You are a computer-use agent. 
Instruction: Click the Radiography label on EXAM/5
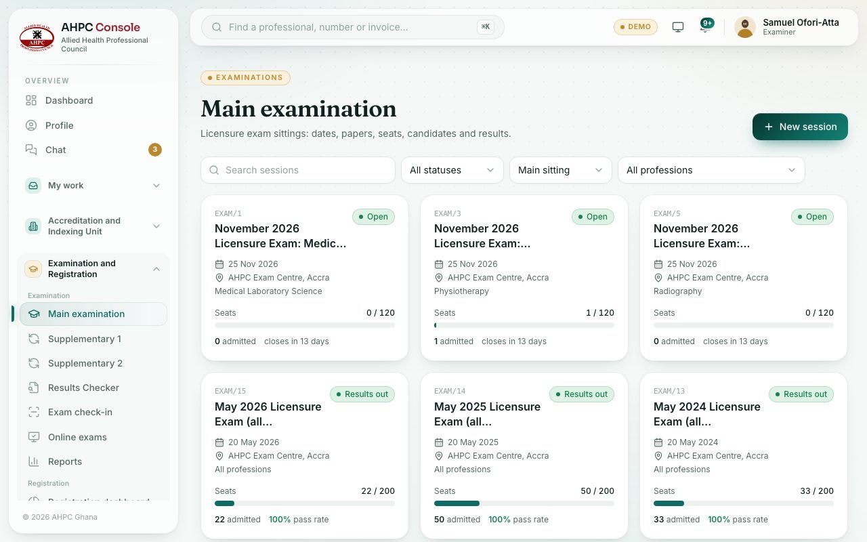tap(678, 291)
